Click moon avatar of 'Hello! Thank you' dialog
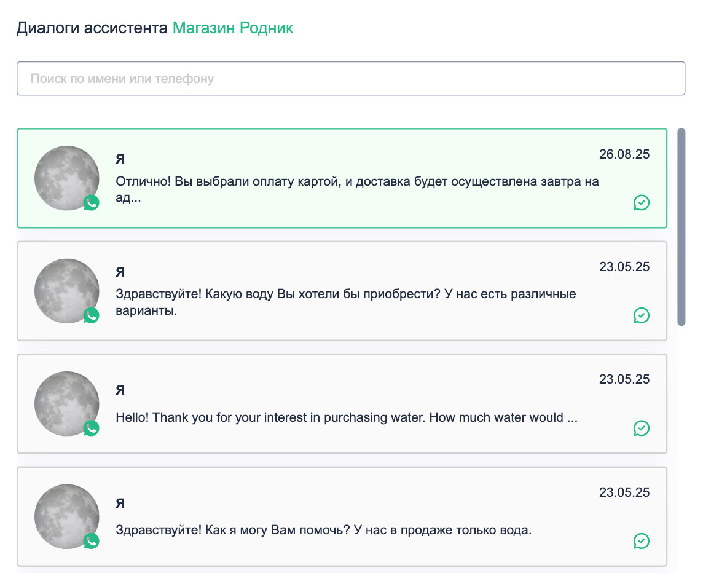The width and height of the screenshot is (703, 573). click(66, 403)
